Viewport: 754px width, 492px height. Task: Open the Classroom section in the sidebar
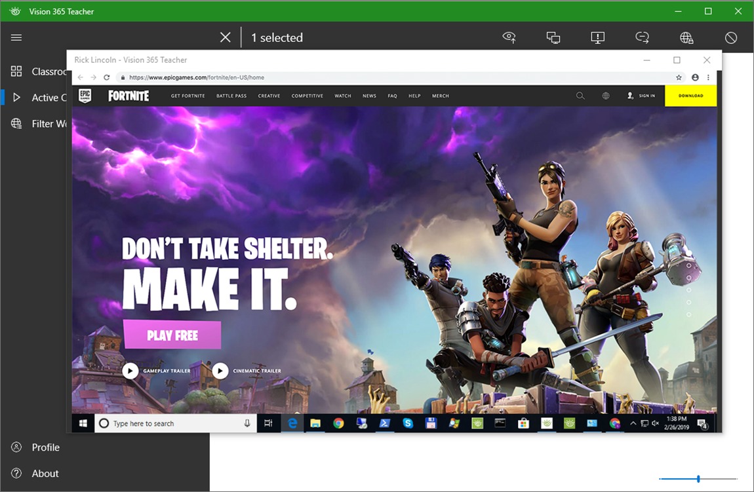coord(39,71)
